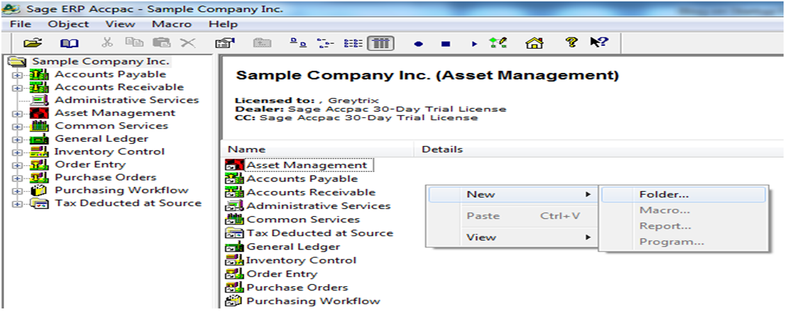Click Accounts Payable icon in the tree

point(39,75)
